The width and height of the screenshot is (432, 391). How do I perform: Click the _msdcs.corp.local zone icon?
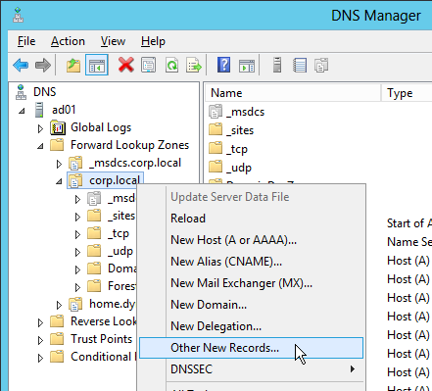pyautogui.click(x=75, y=163)
